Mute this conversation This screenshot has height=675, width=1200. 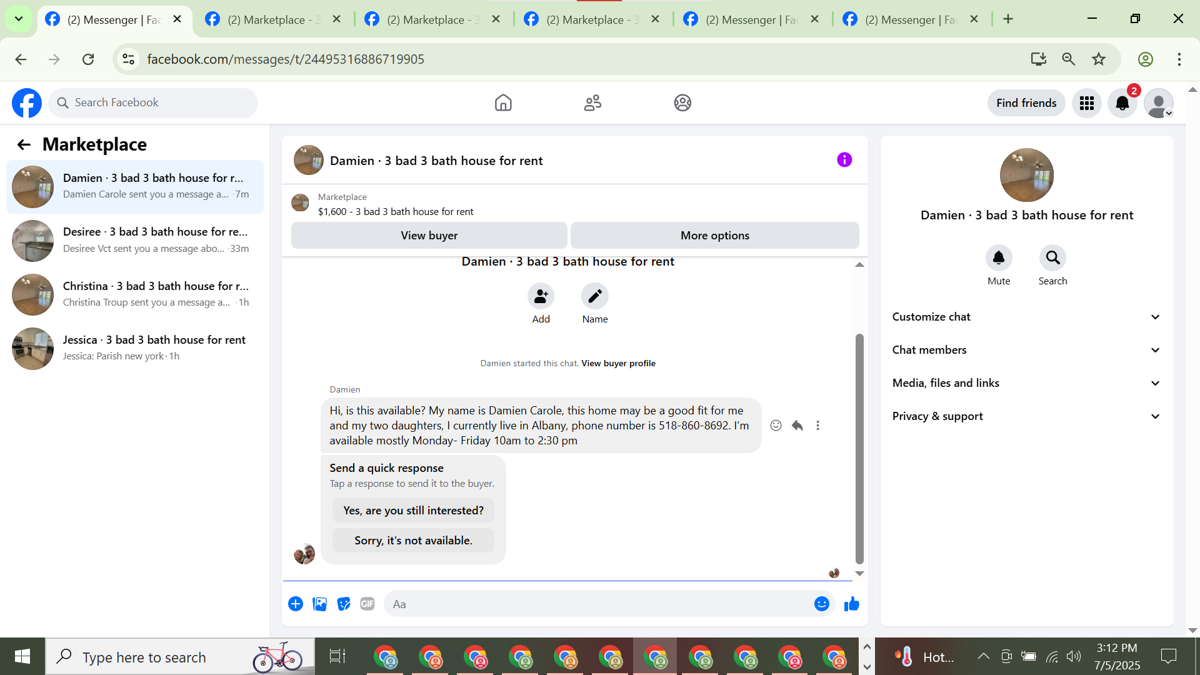998,258
